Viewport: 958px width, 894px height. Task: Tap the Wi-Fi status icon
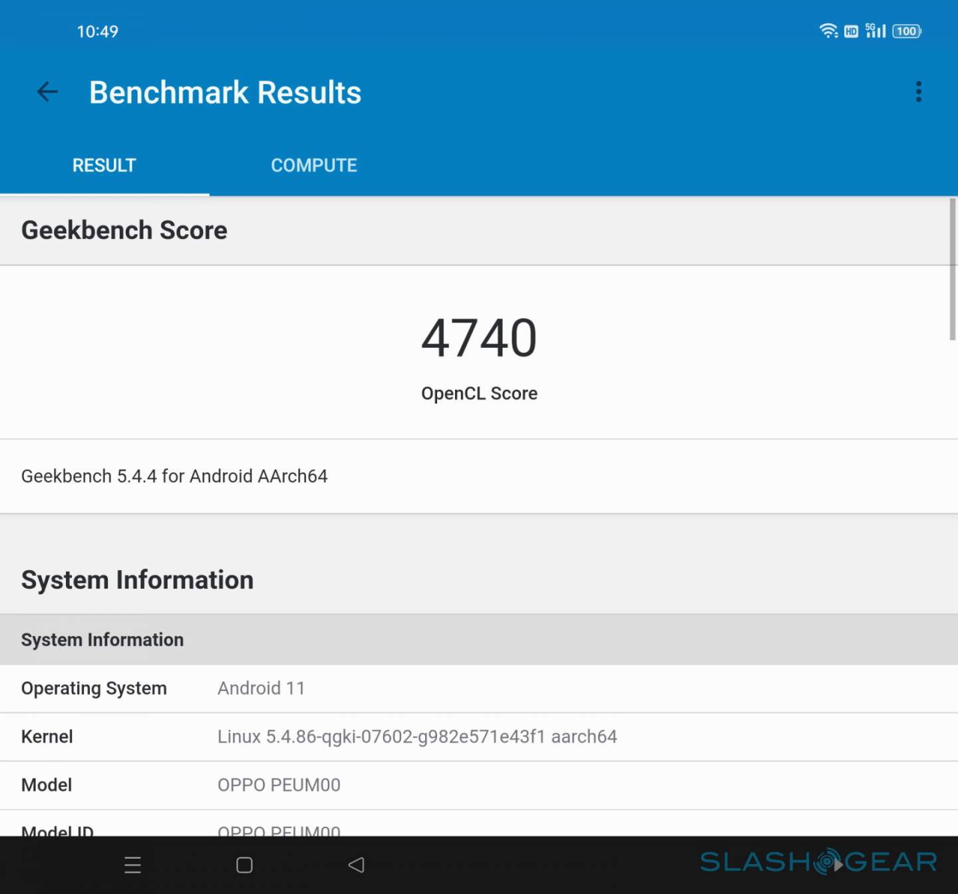[828, 31]
